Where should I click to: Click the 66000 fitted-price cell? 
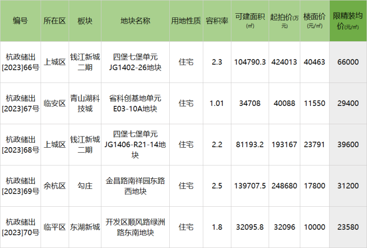pyautogui.click(x=348, y=62)
